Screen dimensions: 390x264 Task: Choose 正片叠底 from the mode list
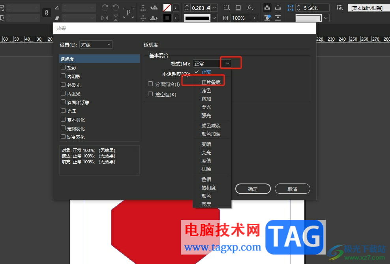click(x=211, y=82)
